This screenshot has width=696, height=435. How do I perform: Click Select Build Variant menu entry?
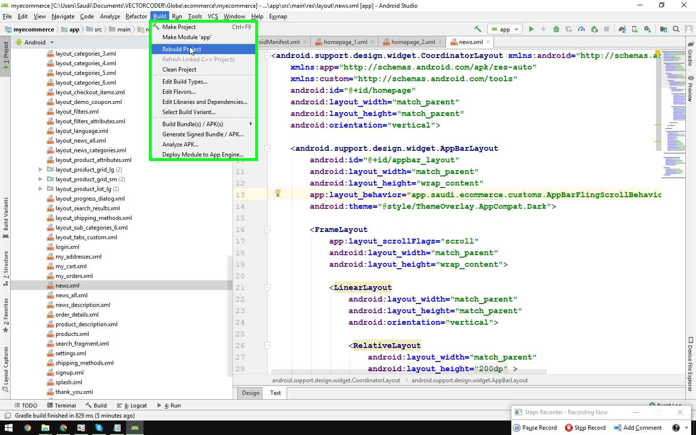click(203, 112)
